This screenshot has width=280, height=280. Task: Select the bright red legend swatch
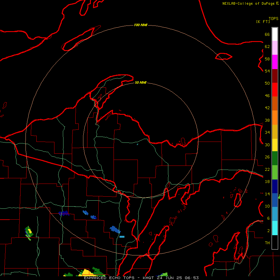pyautogui.click(x=275, y=90)
